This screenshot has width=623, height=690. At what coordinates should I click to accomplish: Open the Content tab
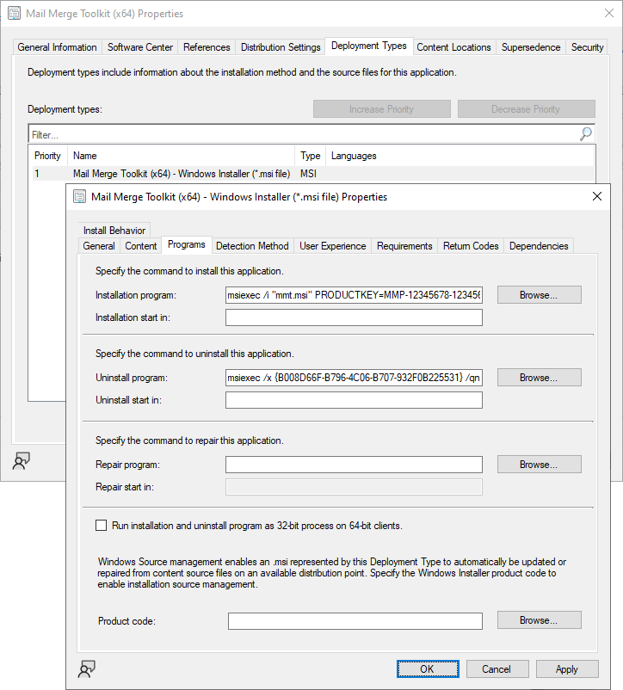[141, 245]
